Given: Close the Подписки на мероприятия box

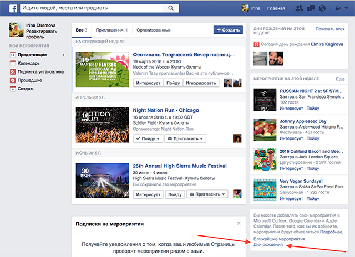Looking at the screenshot, I should coord(239,223).
